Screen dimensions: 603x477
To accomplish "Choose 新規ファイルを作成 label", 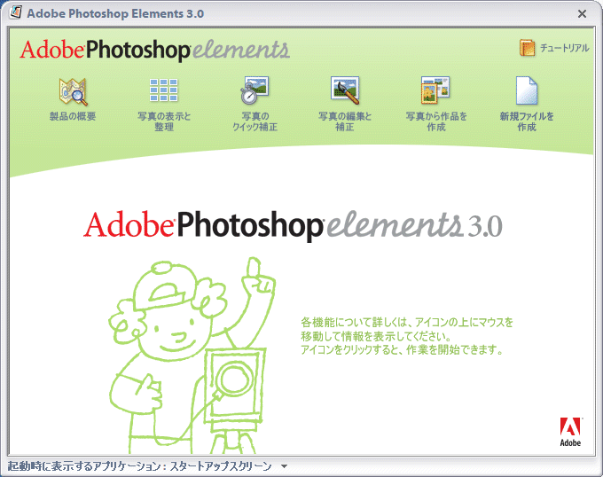I will (527, 121).
